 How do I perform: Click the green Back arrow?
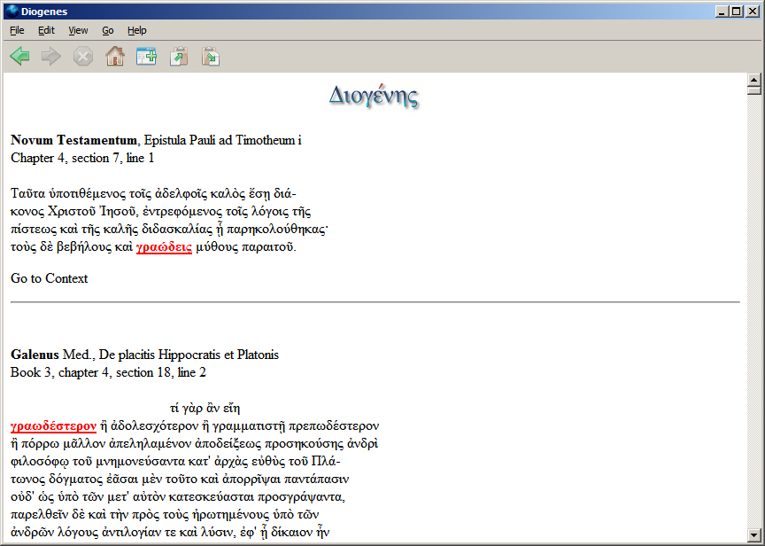[20, 57]
